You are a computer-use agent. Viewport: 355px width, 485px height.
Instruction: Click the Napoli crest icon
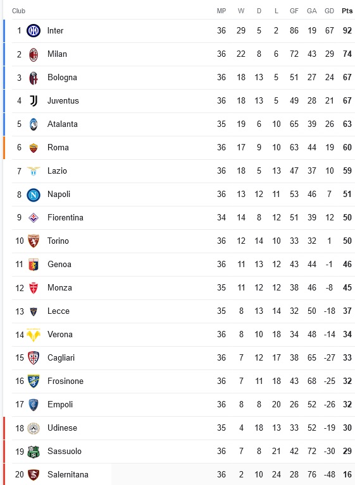34,195
